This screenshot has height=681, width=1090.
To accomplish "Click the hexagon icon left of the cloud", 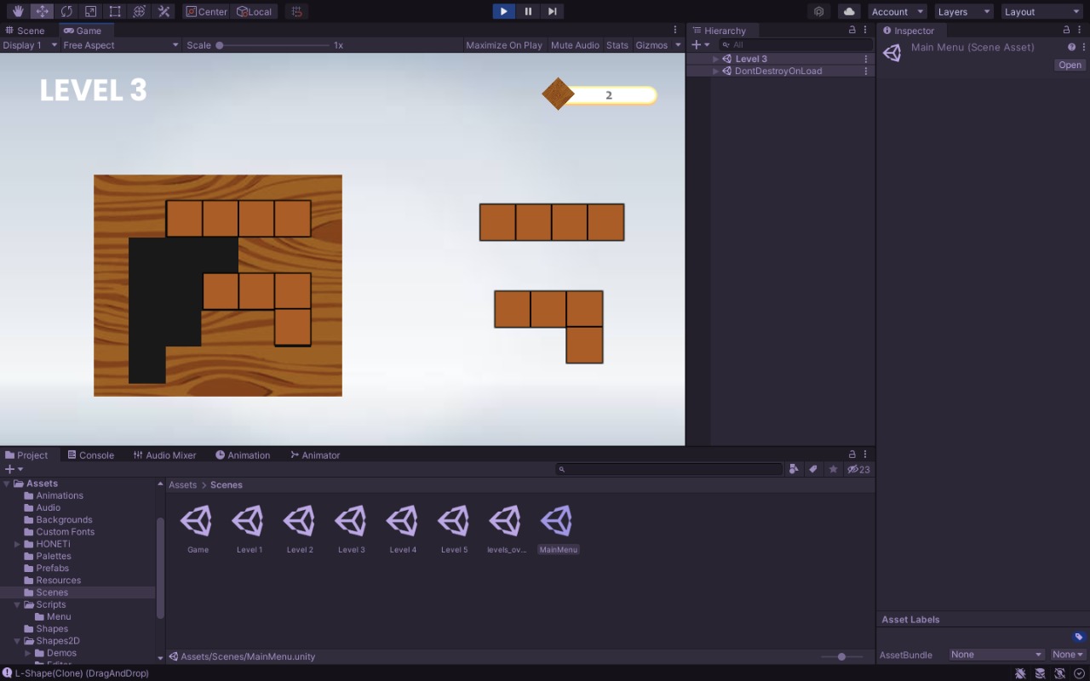I will pyautogui.click(x=818, y=11).
